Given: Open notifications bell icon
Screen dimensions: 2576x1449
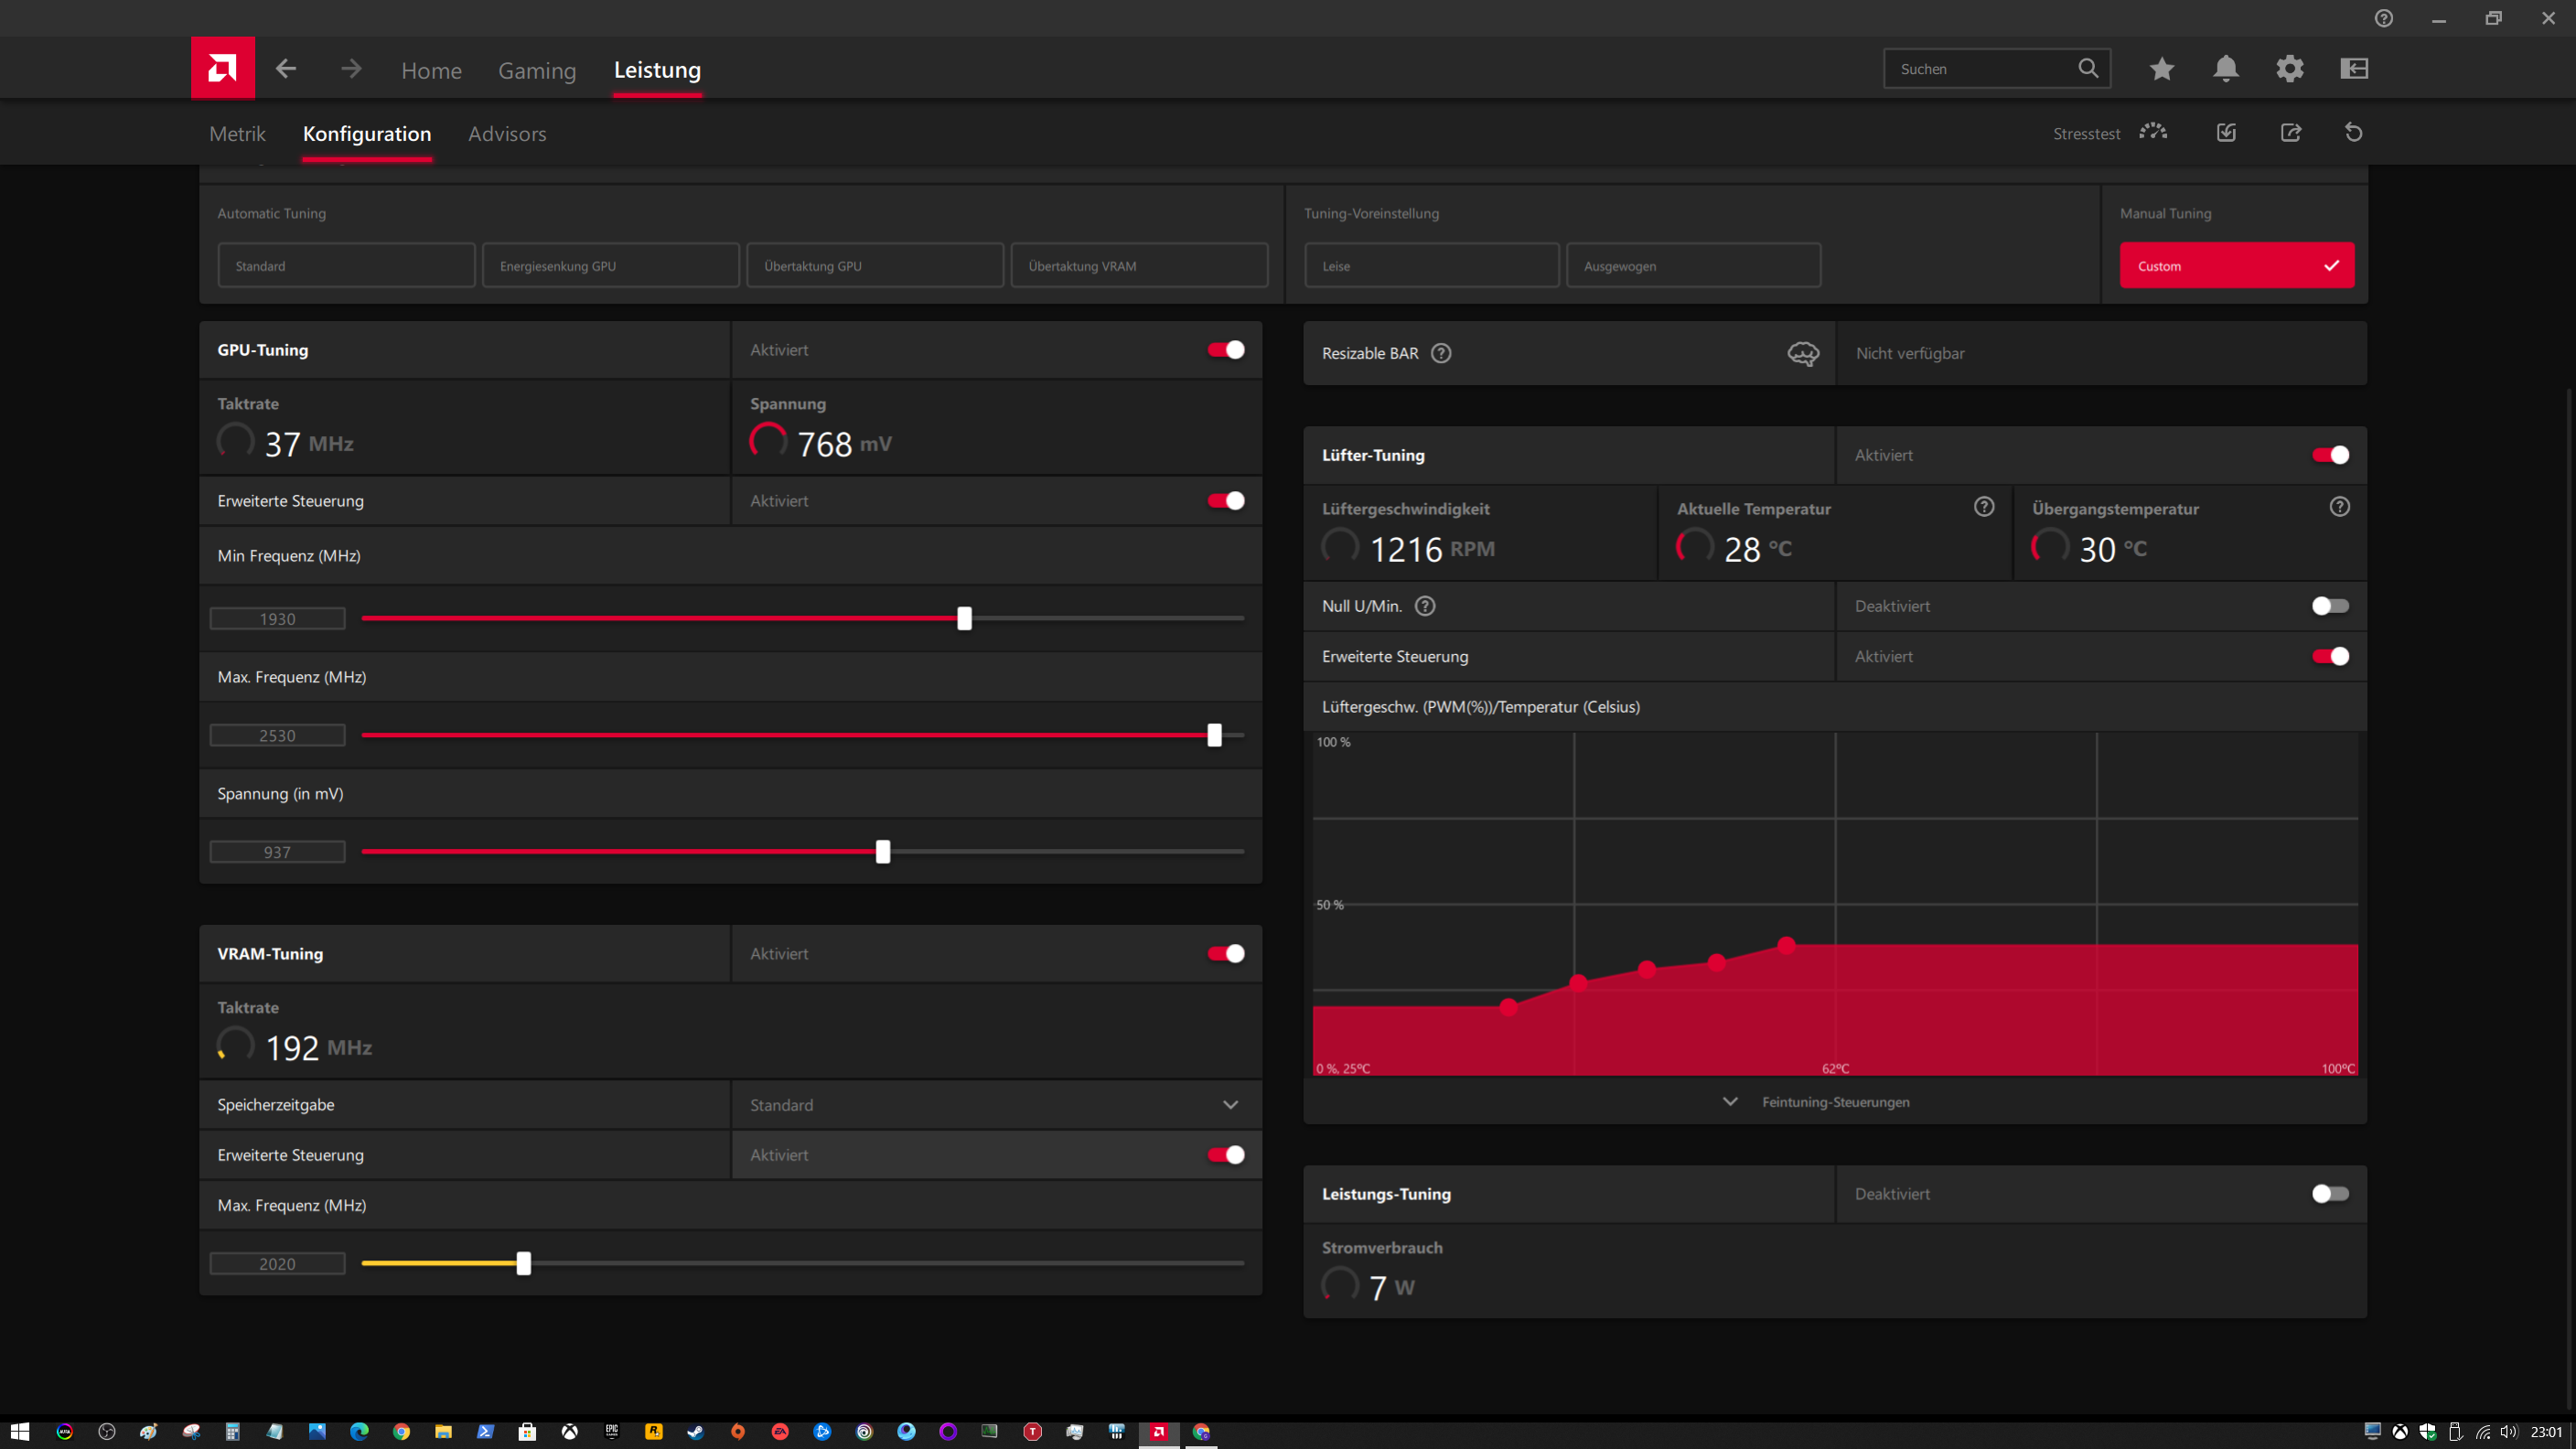Looking at the screenshot, I should [x=2225, y=69].
